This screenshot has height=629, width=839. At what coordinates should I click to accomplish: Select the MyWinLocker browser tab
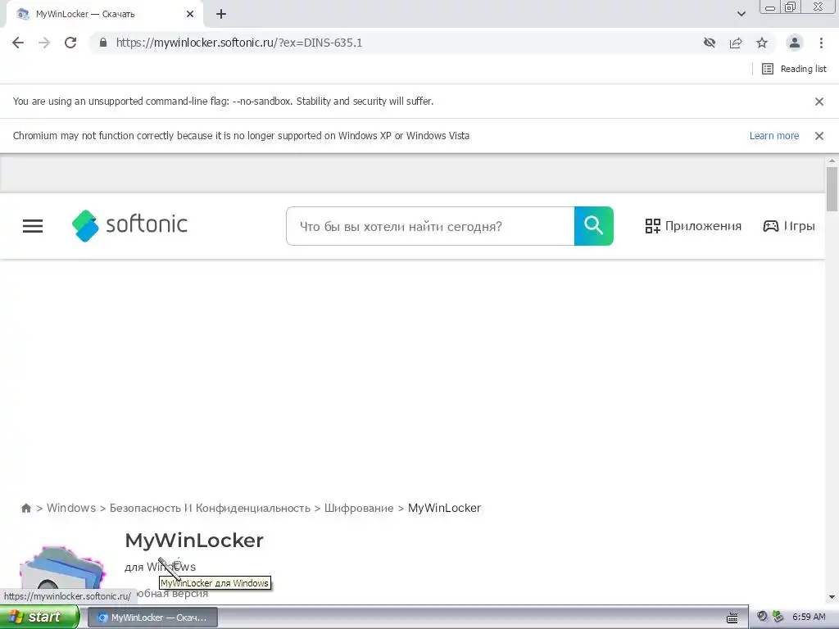[102, 14]
